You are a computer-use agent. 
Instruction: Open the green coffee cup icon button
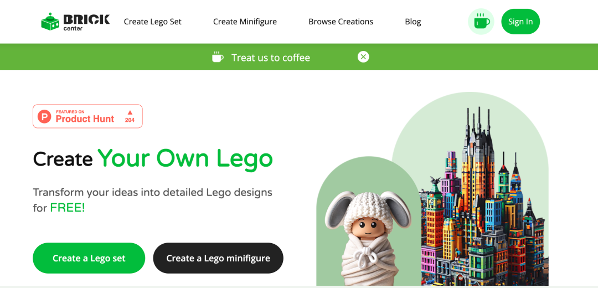(481, 22)
